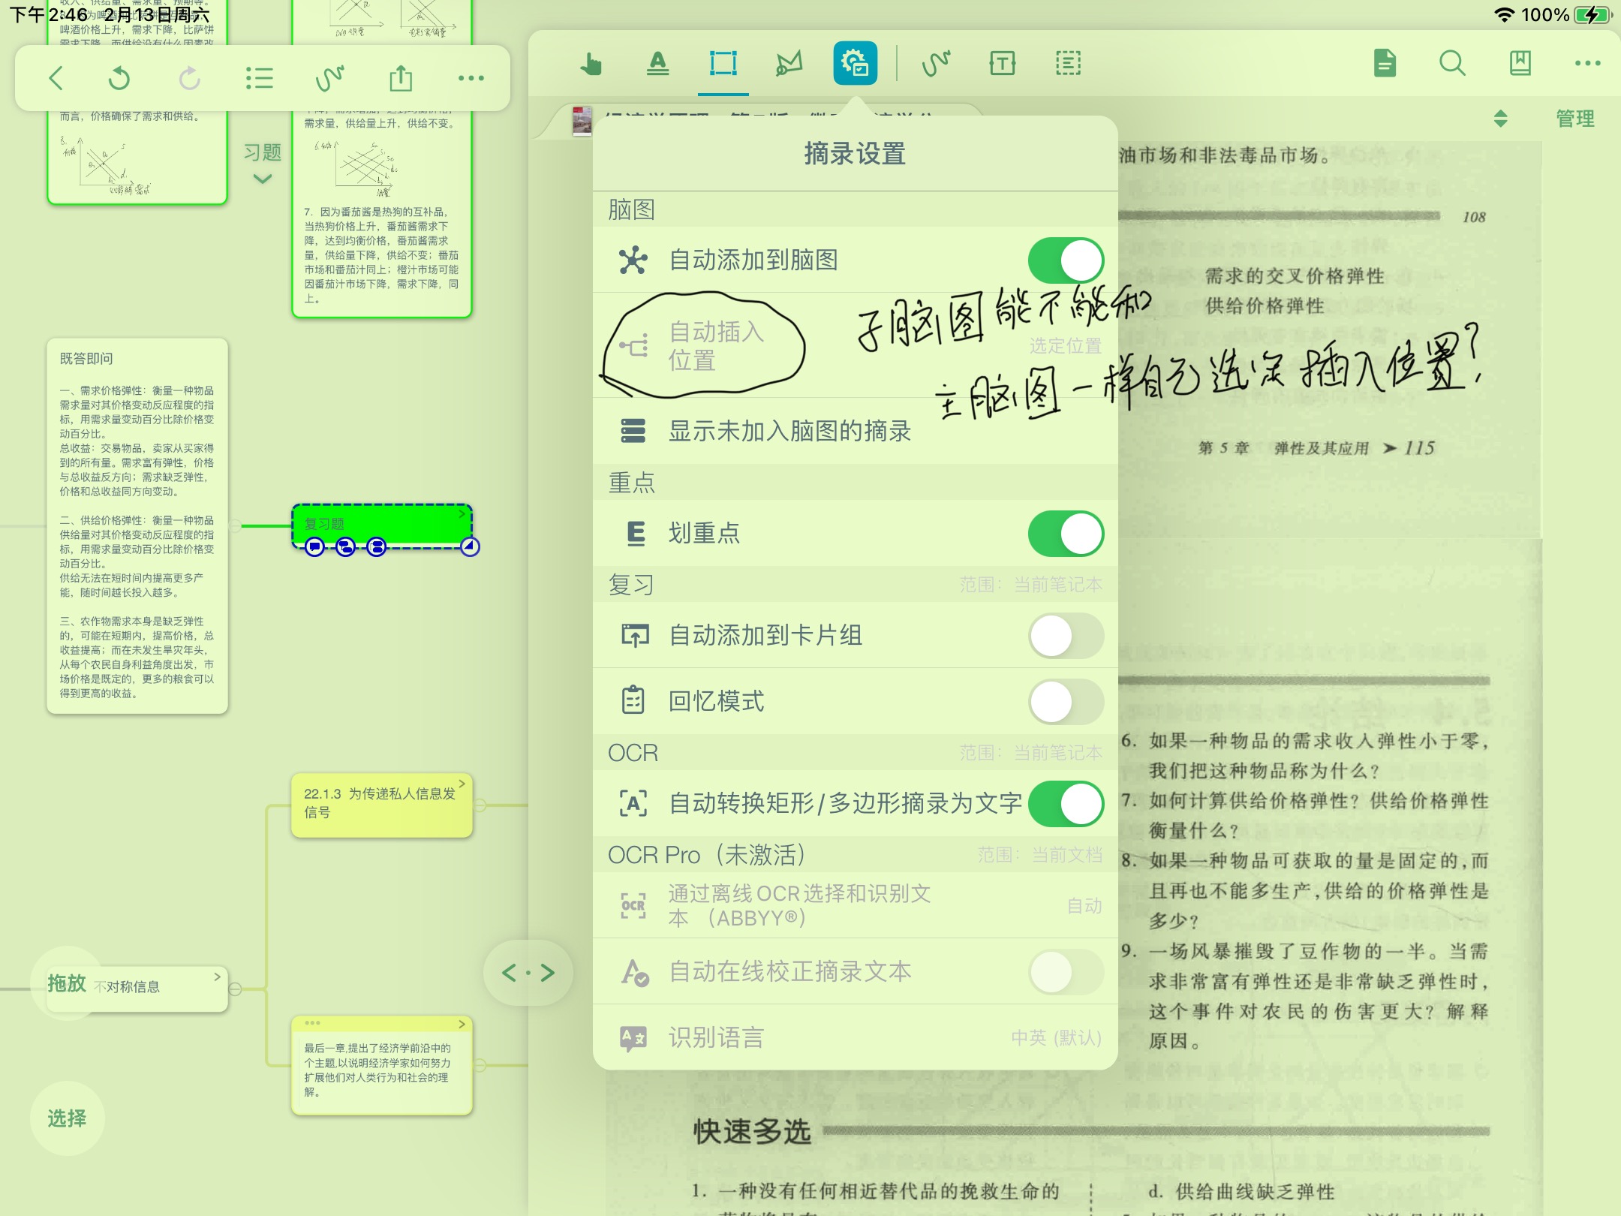Tap the 选择 round button
The height and width of the screenshot is (1216, 1621).
click(67, 1118)
